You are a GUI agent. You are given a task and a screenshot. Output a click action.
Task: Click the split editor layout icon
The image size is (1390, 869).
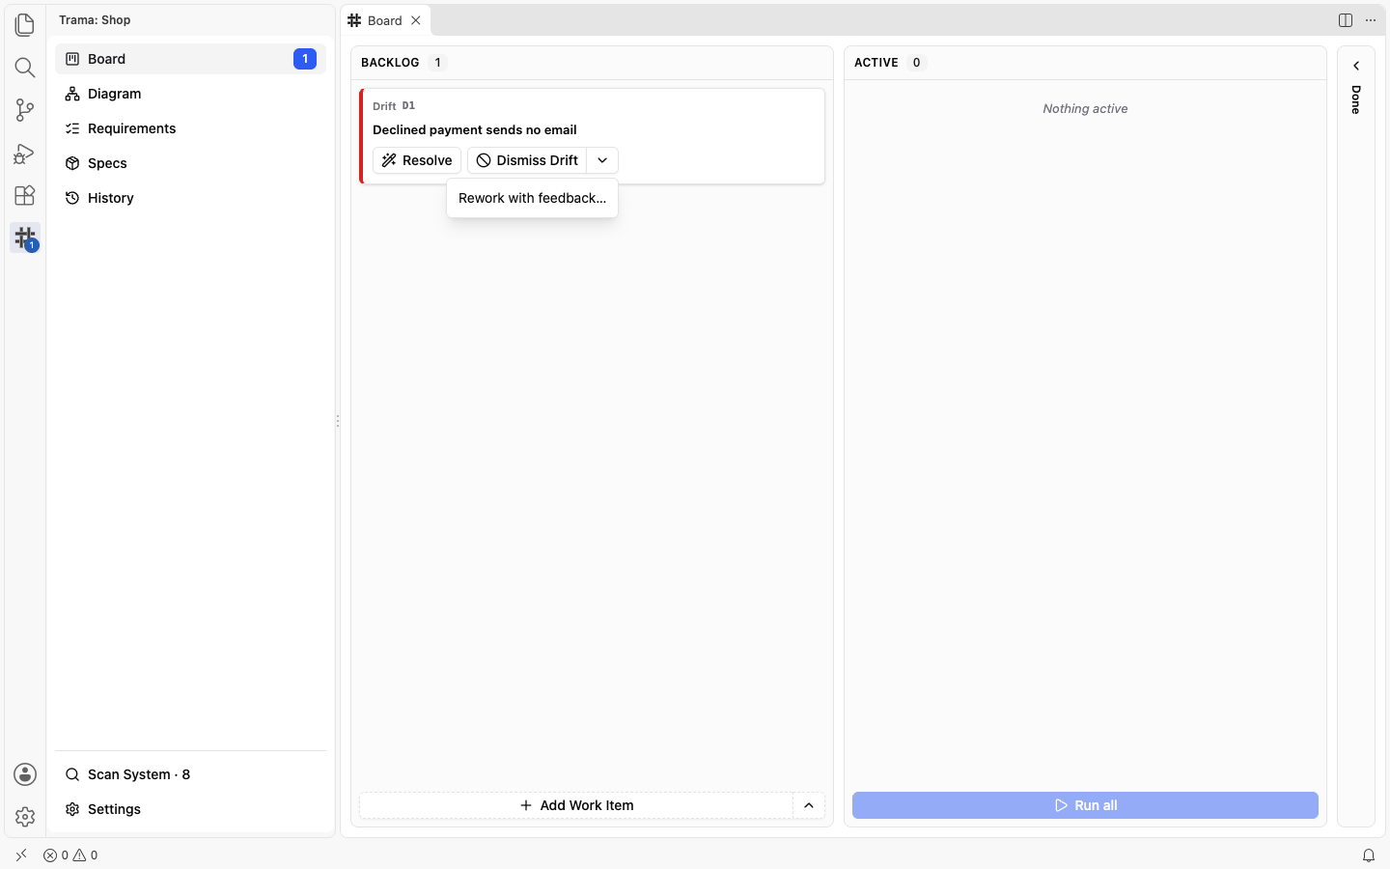point(1346,20)
